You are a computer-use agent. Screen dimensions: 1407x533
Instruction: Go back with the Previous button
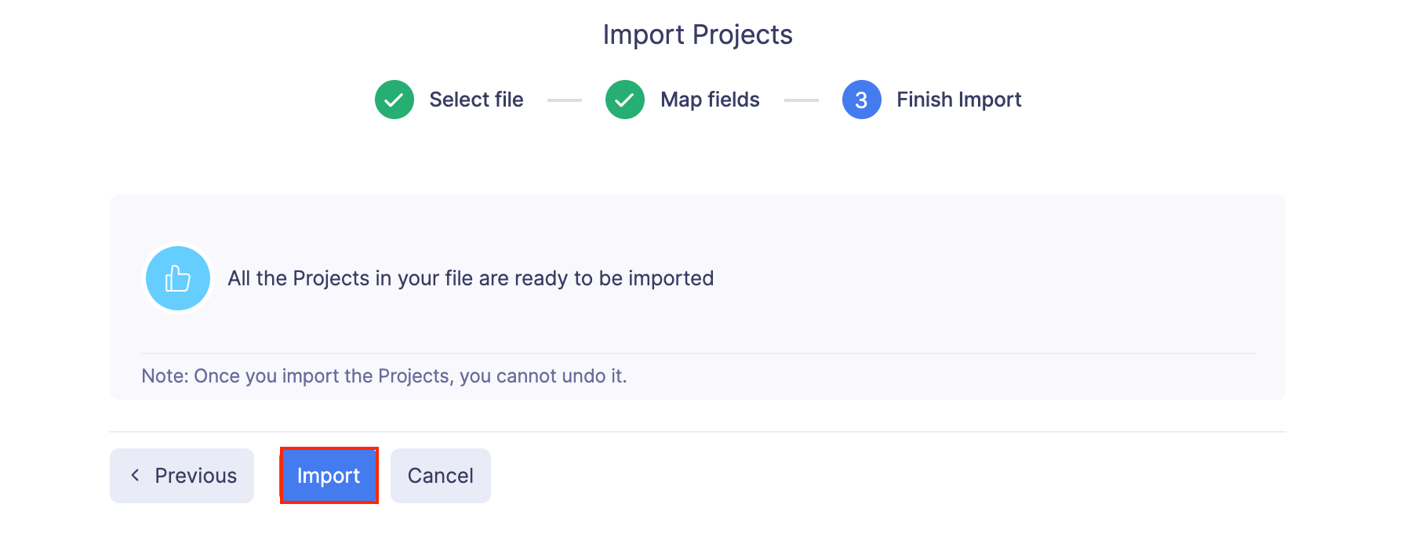pyautogui.click(x=181, y=475)
